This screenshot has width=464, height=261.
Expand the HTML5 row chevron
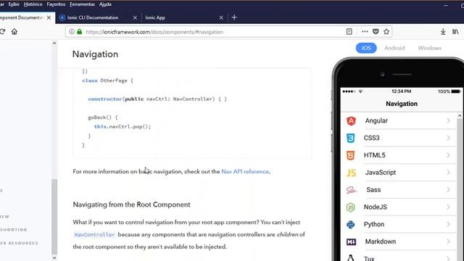[448, 155]
